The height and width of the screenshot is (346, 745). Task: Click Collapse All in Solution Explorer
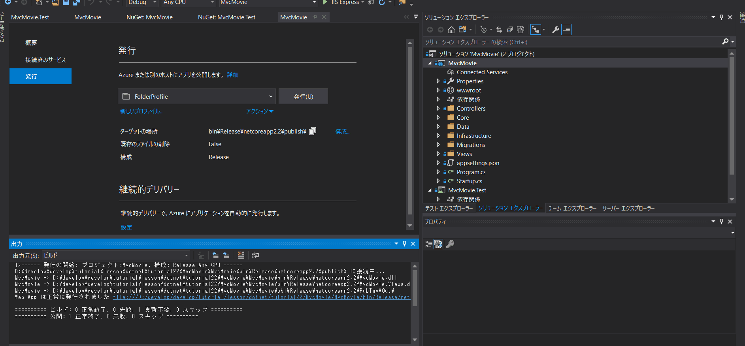[510, 30]
